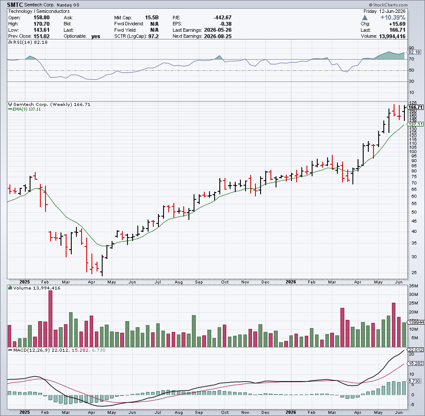Click the 70 level label on the RSI axis

411,59
